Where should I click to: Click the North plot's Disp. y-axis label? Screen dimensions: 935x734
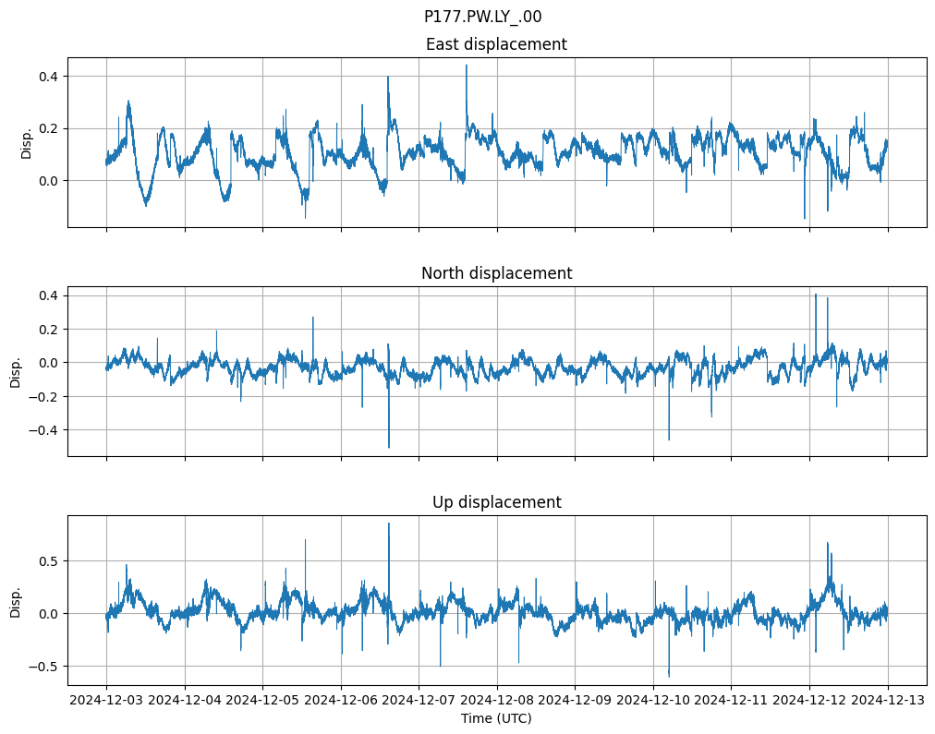click(16, 371)
